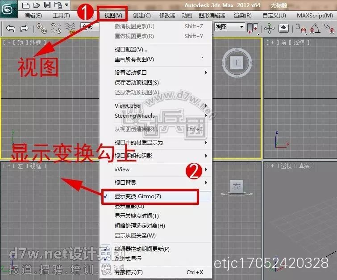Screen dimensions: 337x280
Task: Click the left viewport 左 label
Action: point(20,166)
